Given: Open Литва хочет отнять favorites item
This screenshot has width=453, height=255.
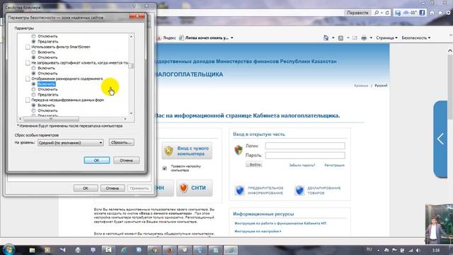Looking at the screenshot, I should click(204, 38).
